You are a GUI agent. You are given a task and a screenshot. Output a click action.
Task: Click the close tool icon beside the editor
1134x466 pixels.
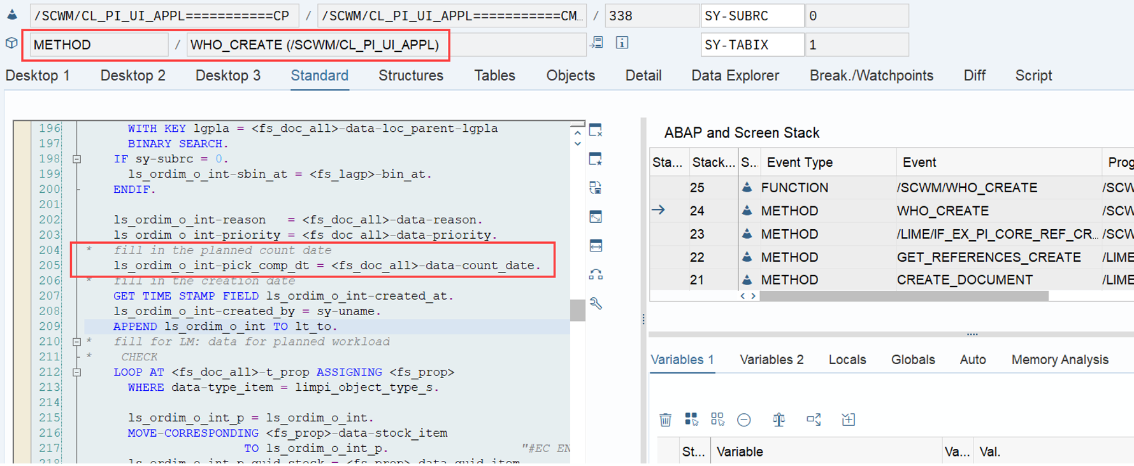[x=596, y=131]
